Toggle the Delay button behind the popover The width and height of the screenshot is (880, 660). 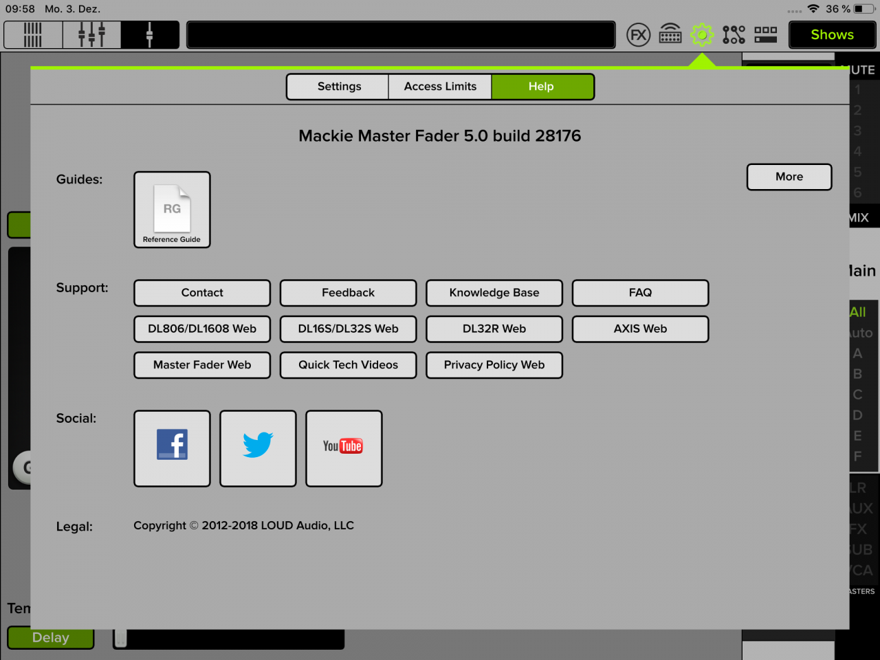click(51, 639)
